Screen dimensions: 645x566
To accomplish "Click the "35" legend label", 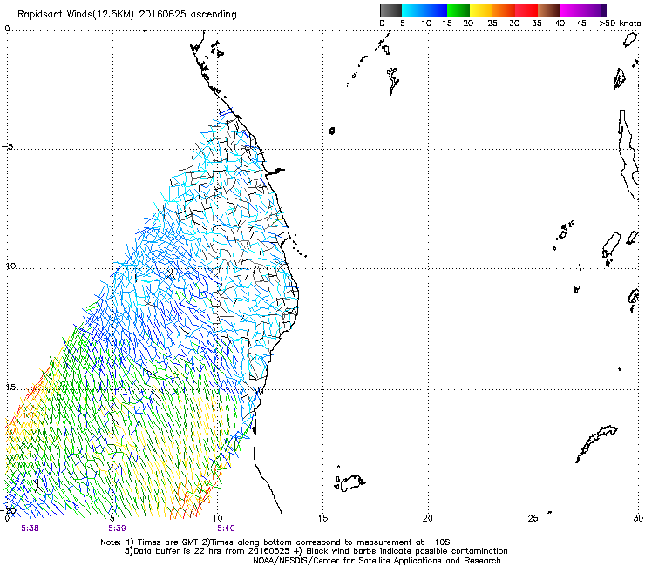I will pyautogui.click(x=537, y=24).
